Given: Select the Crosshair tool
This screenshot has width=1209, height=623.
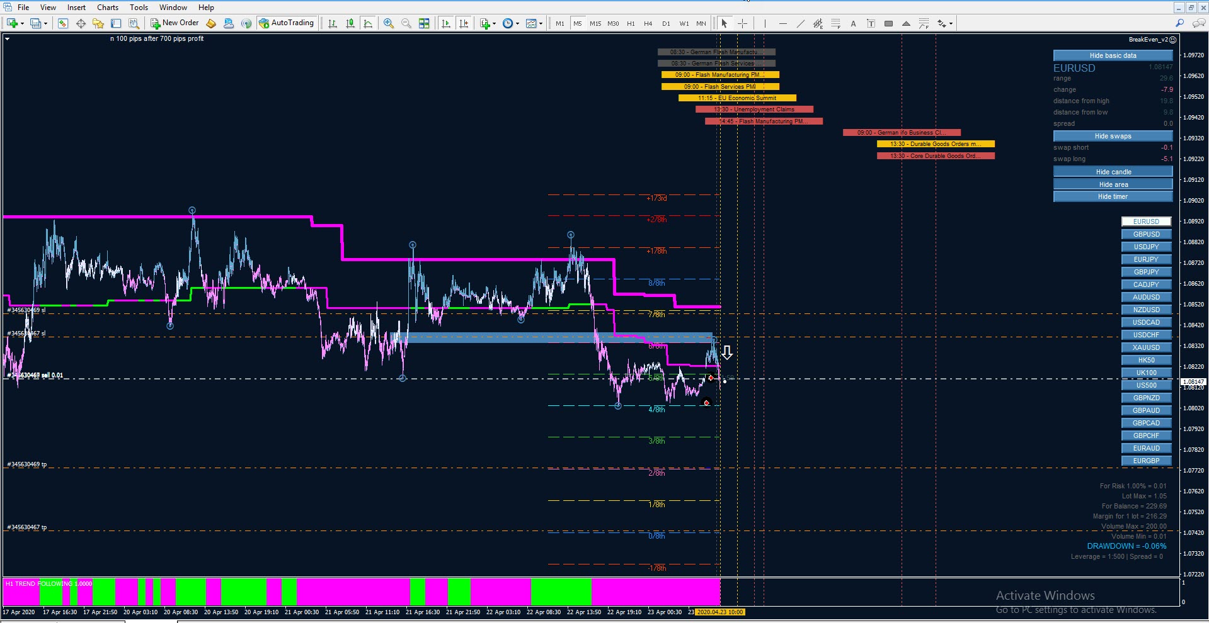Looking at the screenshot, I should coord(743,23).
